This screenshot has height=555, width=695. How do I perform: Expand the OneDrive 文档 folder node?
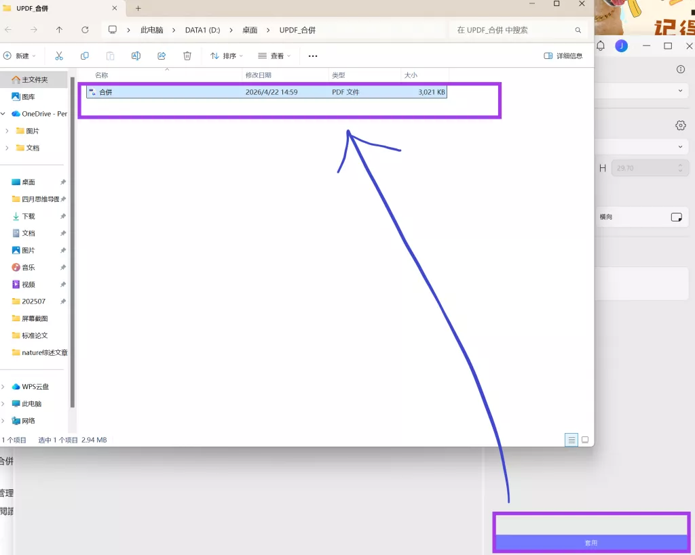(x=7, y=148)
